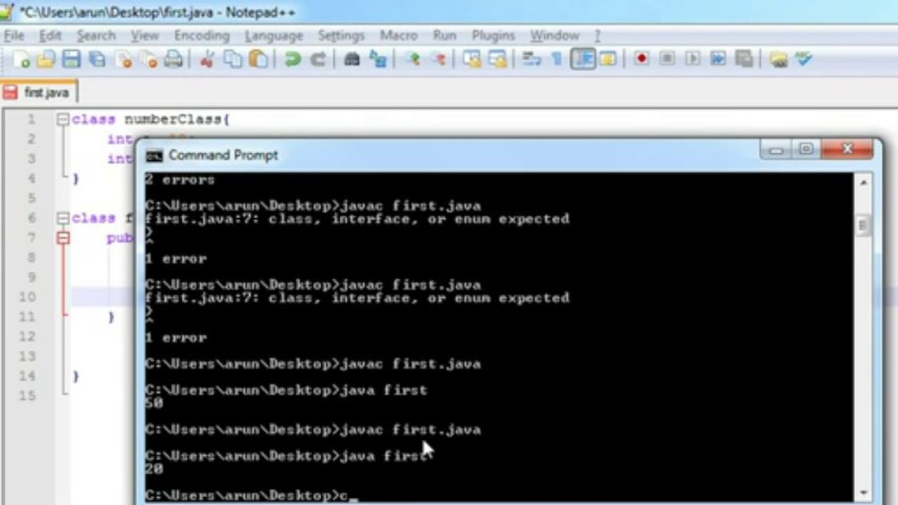Image resolution: width=898 pixels, height=505 pixels.
Task: Open the Search menu
Action: (95, 36)
